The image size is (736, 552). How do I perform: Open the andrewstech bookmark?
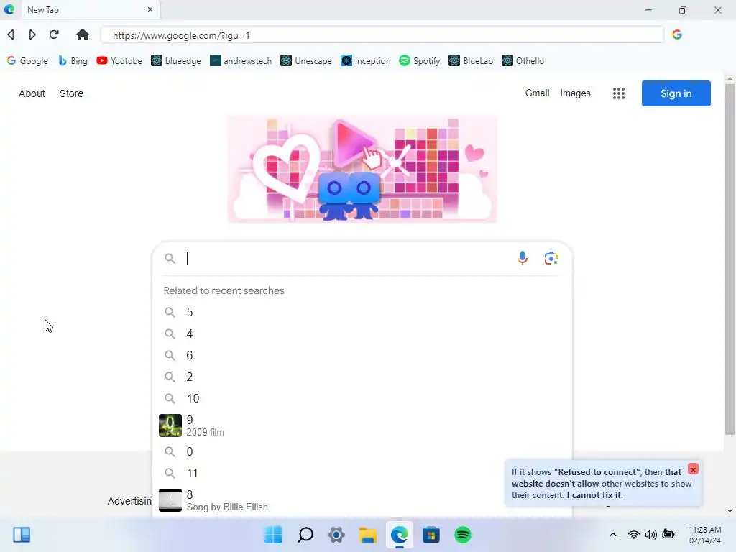coord(241,61)
